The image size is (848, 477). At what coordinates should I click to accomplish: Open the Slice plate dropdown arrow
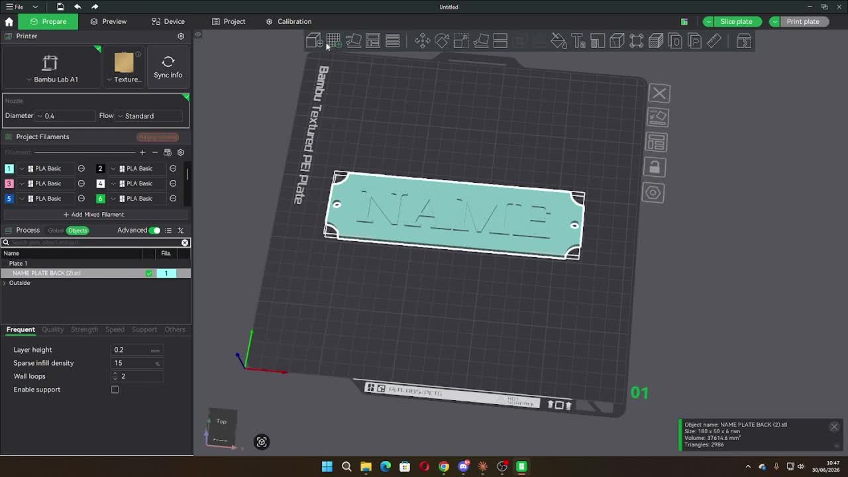pyautogui.click(x=709, y=22)
